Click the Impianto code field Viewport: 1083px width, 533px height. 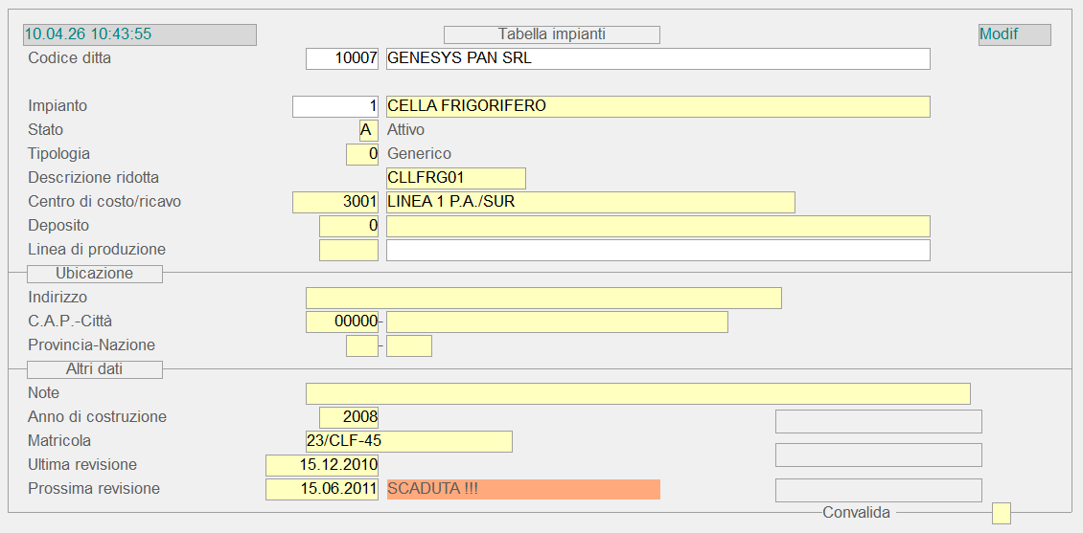[335, 106]
